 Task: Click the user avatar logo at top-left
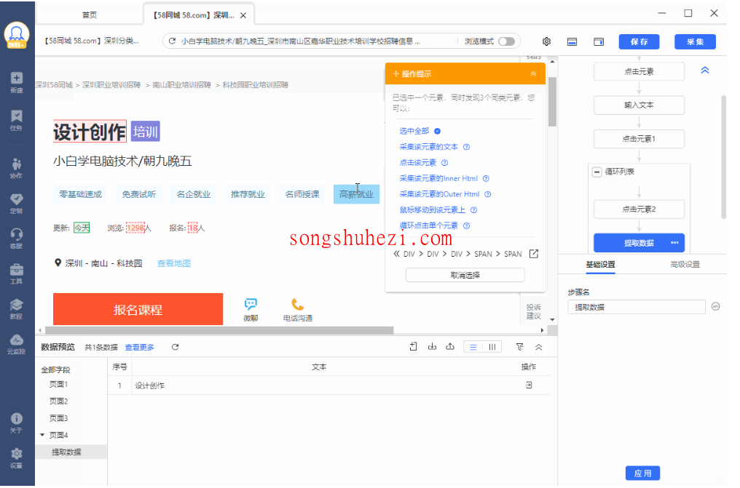pos(17,35)
